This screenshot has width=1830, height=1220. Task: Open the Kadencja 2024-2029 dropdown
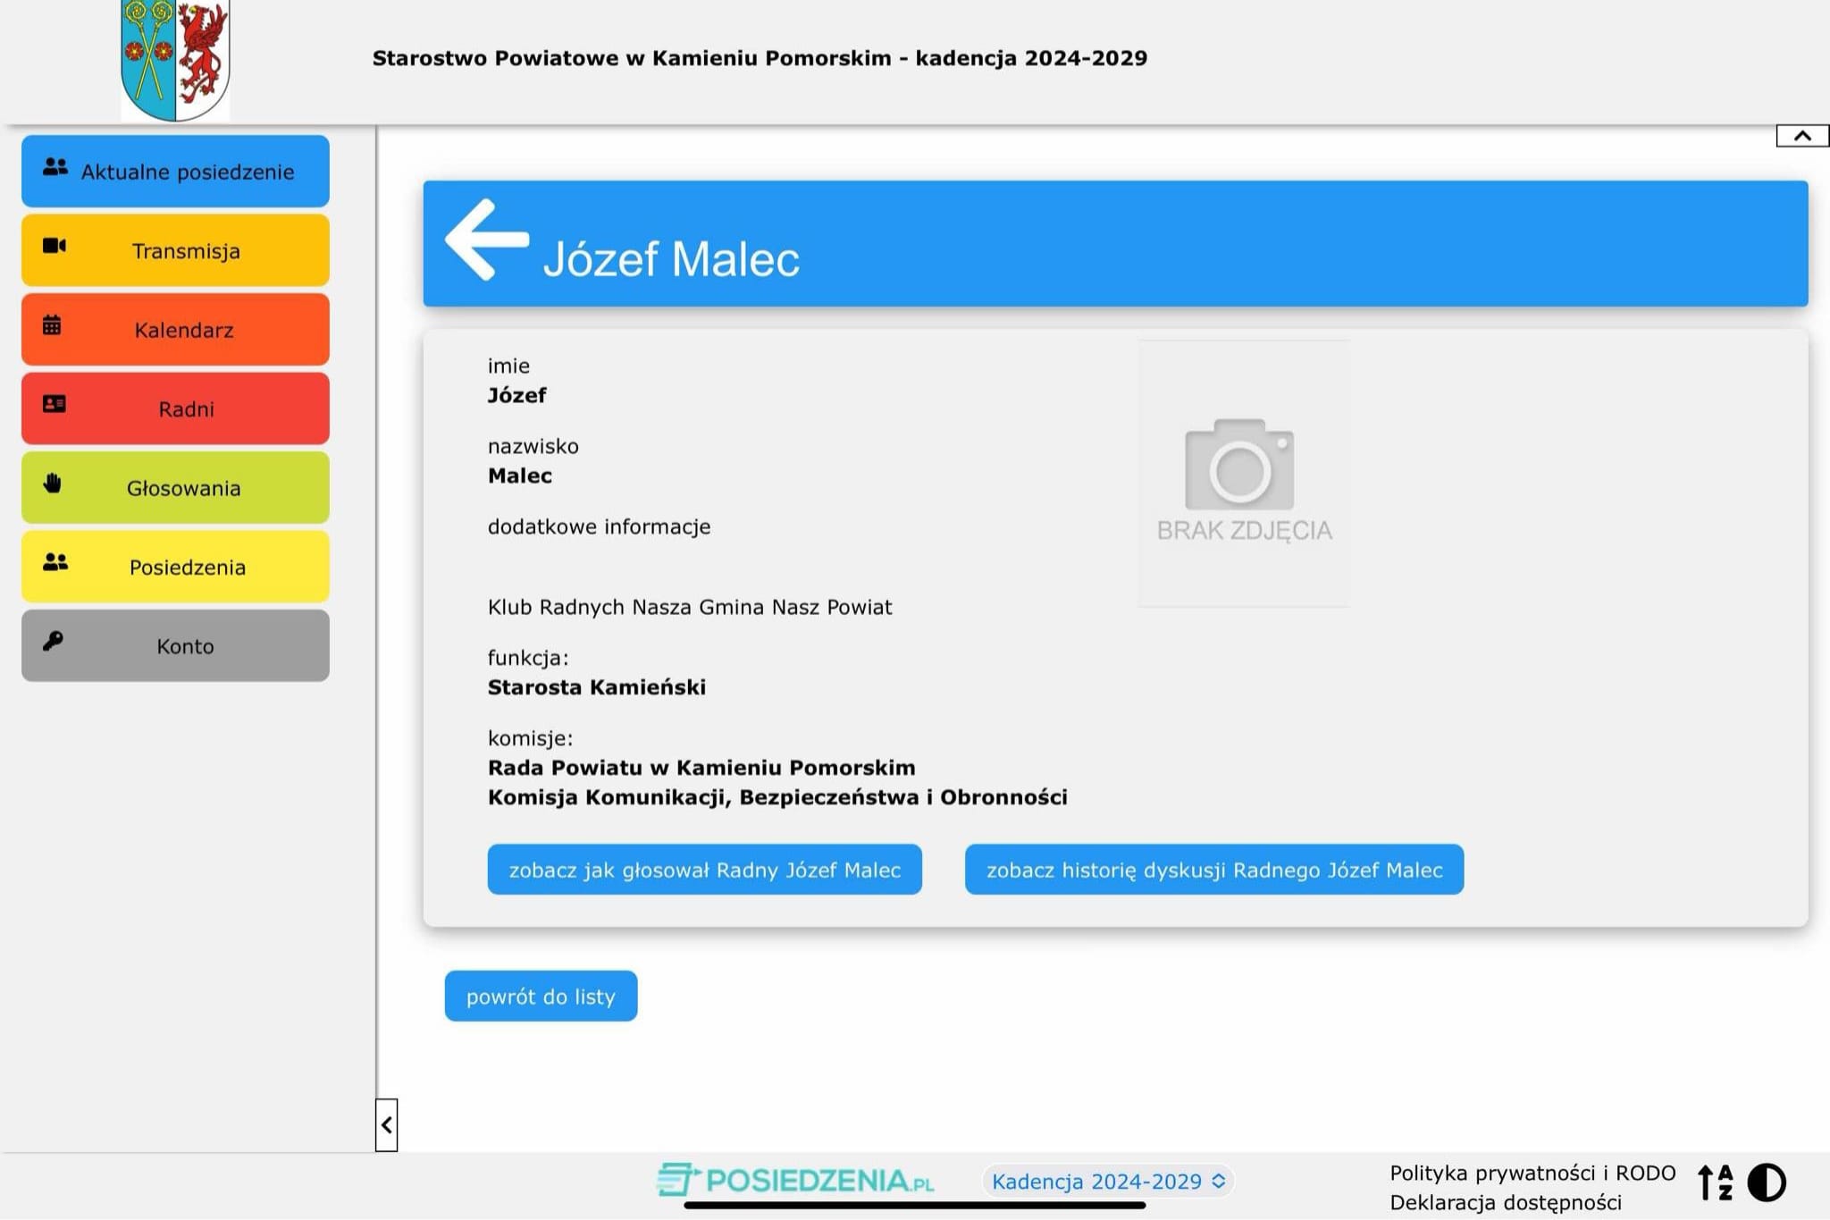point(1107,1182)
